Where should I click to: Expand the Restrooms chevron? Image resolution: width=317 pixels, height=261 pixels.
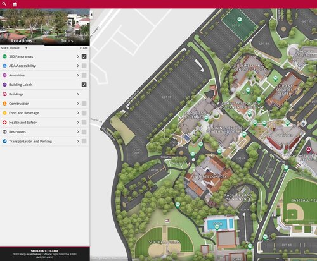(x=78, y=132)
